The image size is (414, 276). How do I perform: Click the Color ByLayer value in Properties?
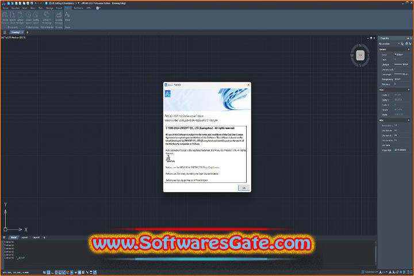401,55
